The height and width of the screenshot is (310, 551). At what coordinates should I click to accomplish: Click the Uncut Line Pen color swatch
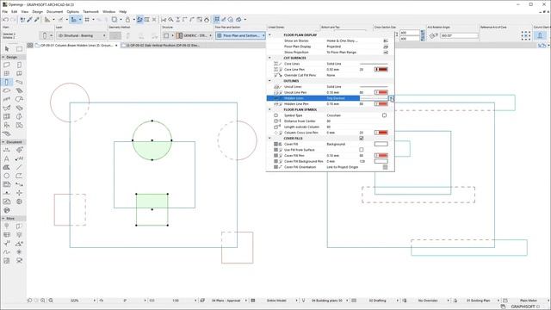point(381,92)
